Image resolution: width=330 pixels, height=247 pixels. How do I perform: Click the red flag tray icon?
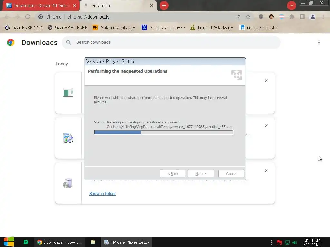click(279, 242)
